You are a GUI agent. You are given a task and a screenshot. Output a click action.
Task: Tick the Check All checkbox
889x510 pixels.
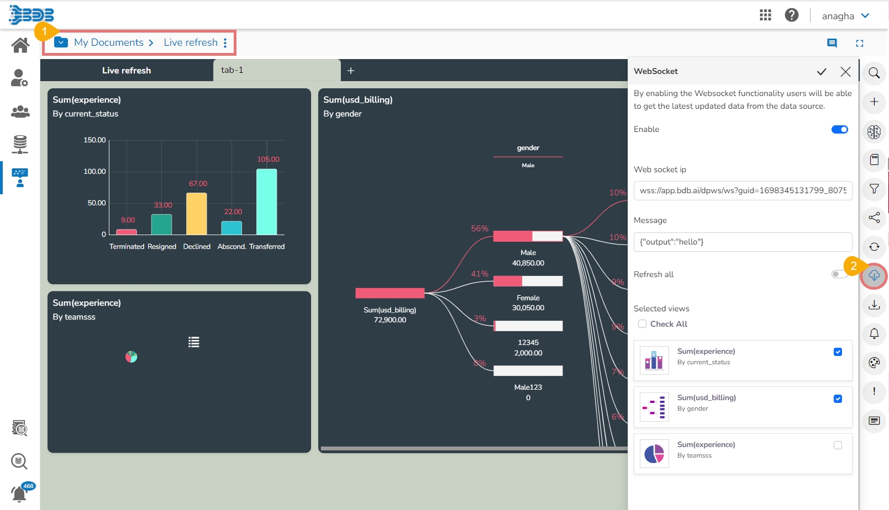coord(642,324)
